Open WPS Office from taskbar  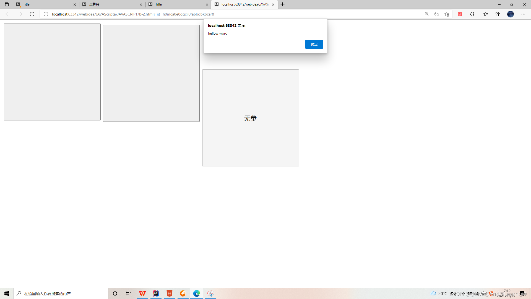pyautogui.click(x=142, y=293)
